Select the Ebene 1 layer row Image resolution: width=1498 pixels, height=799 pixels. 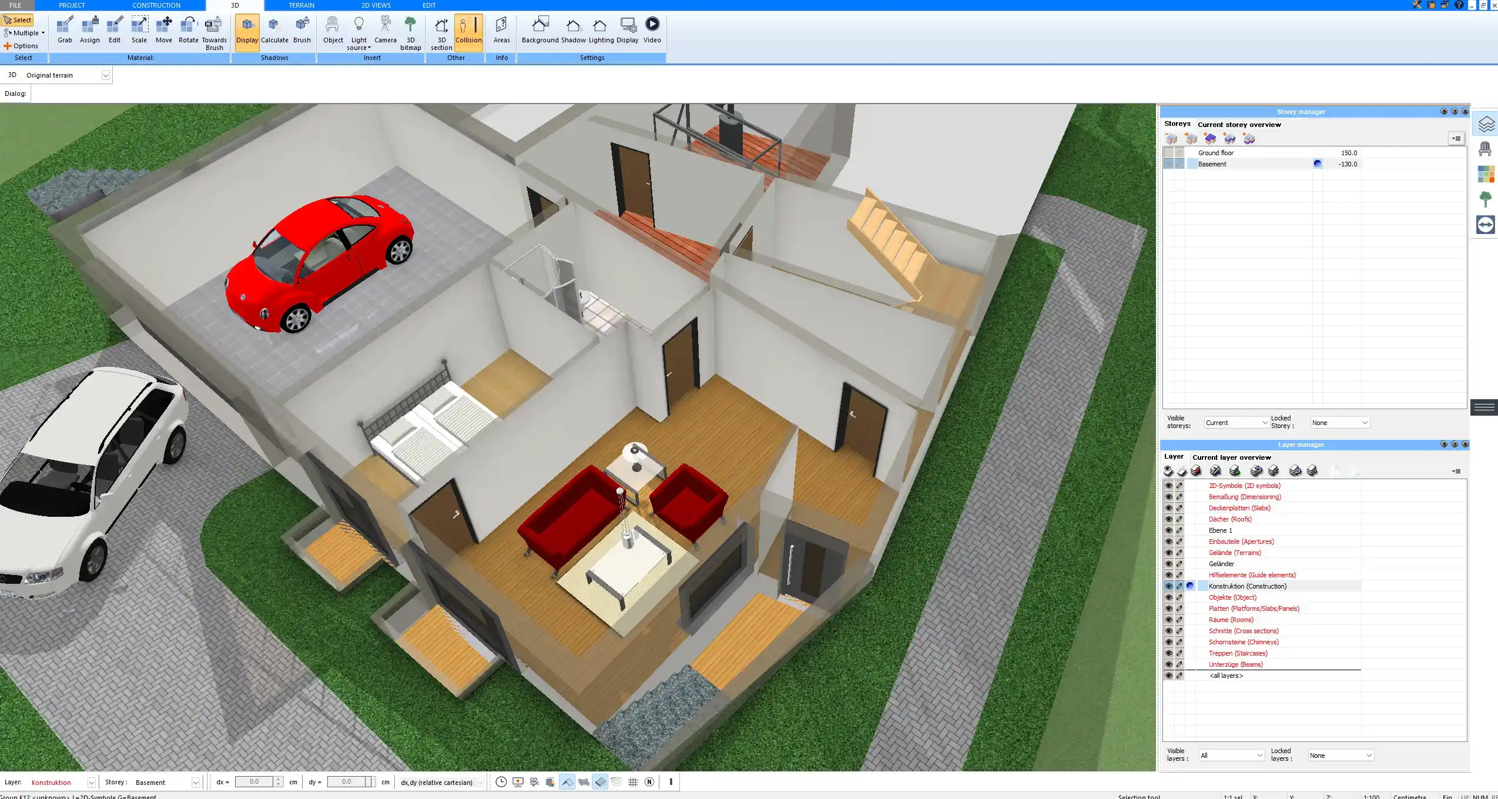coord(1261,530)
